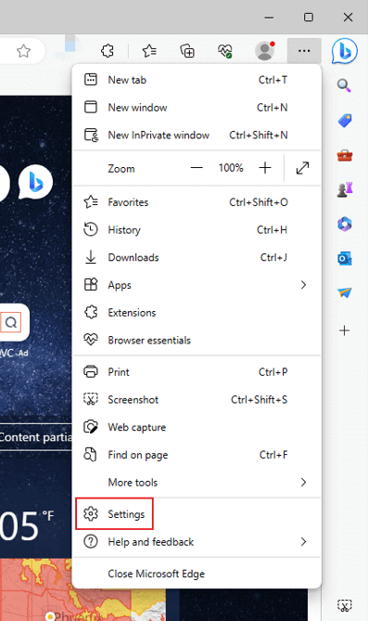Open sidebar paper plane Drop icon
This screenshot has height=621, width=368.
345,292
